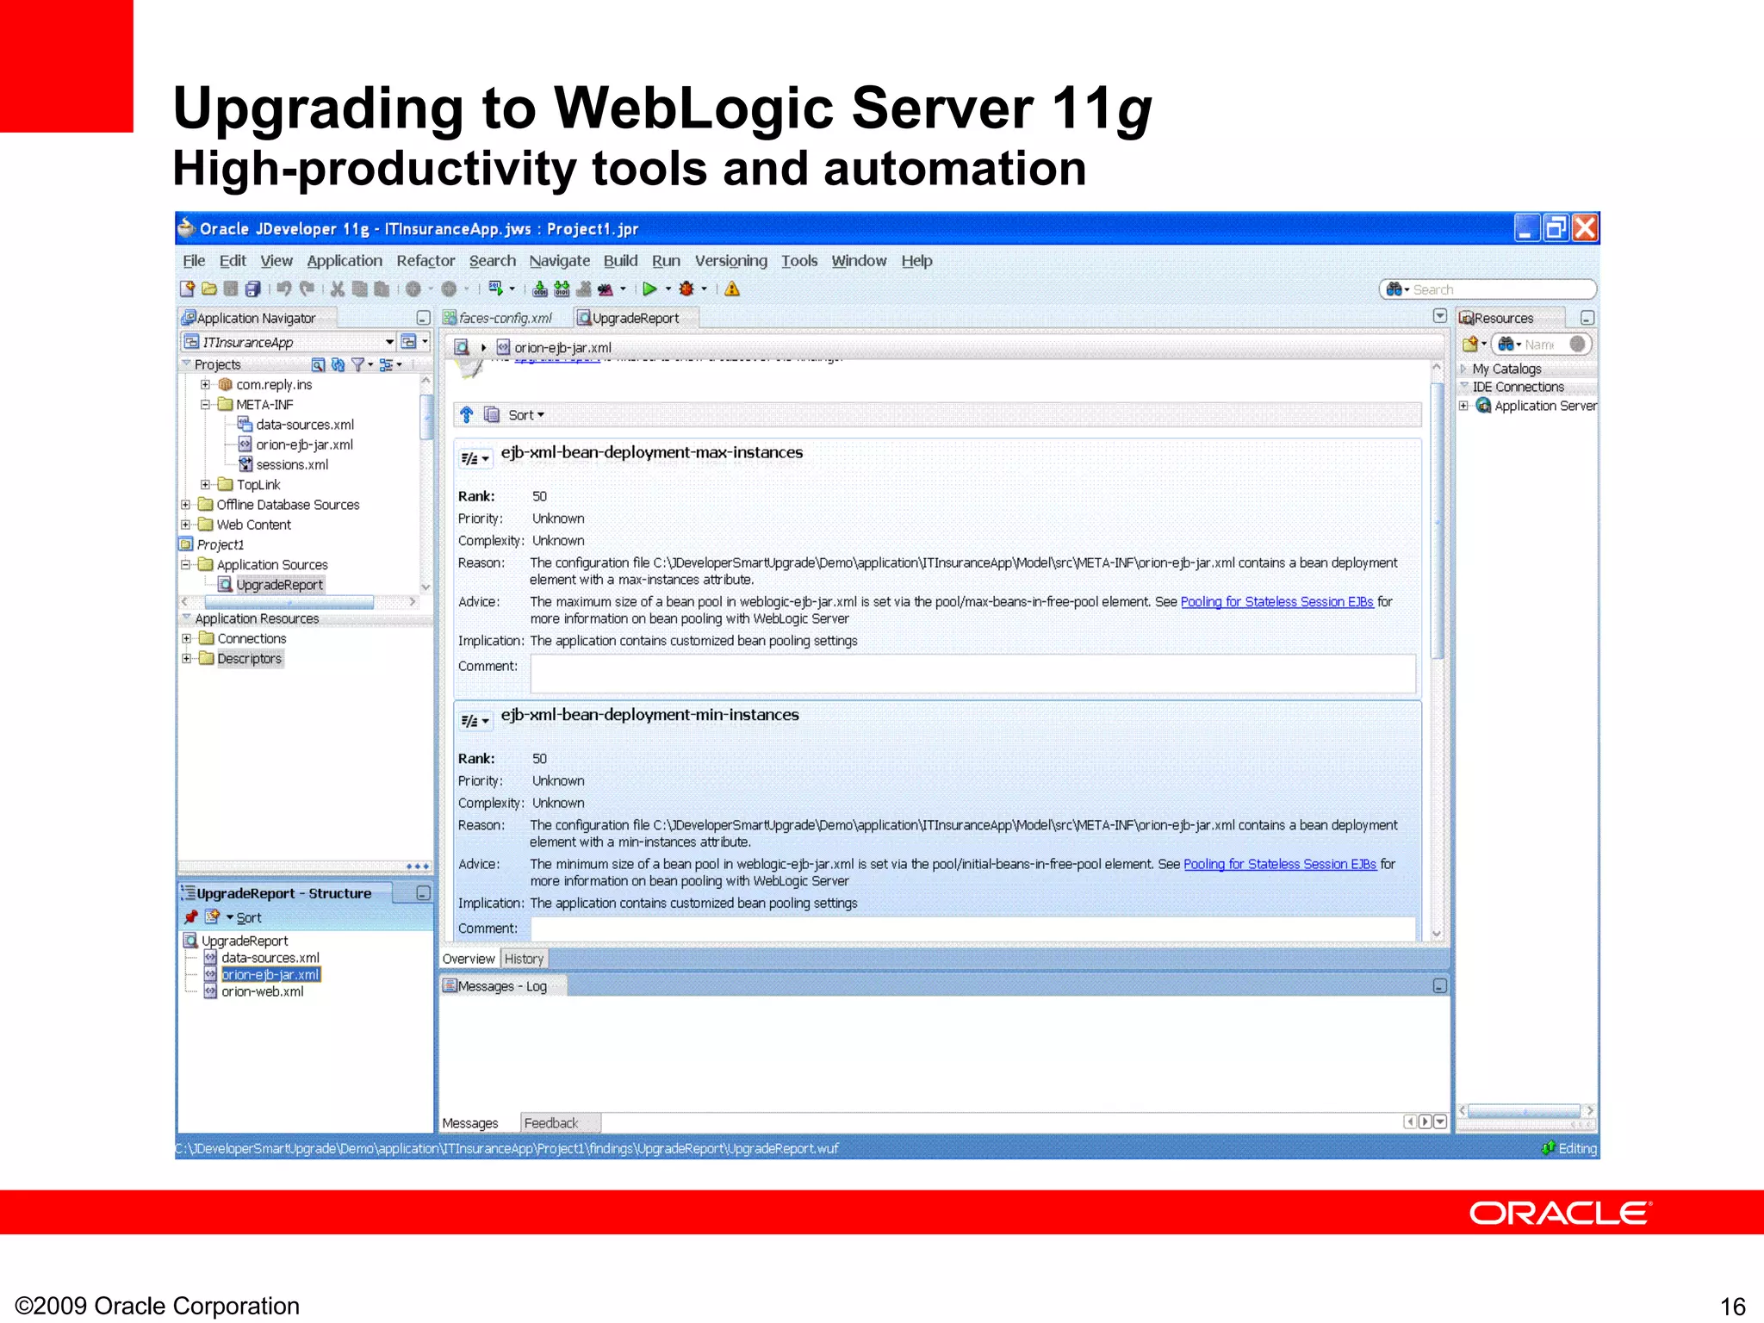This screenshot has width=1764, height=1323.
Task: Click the green Run arrow icon
Action: click(650, 289)
